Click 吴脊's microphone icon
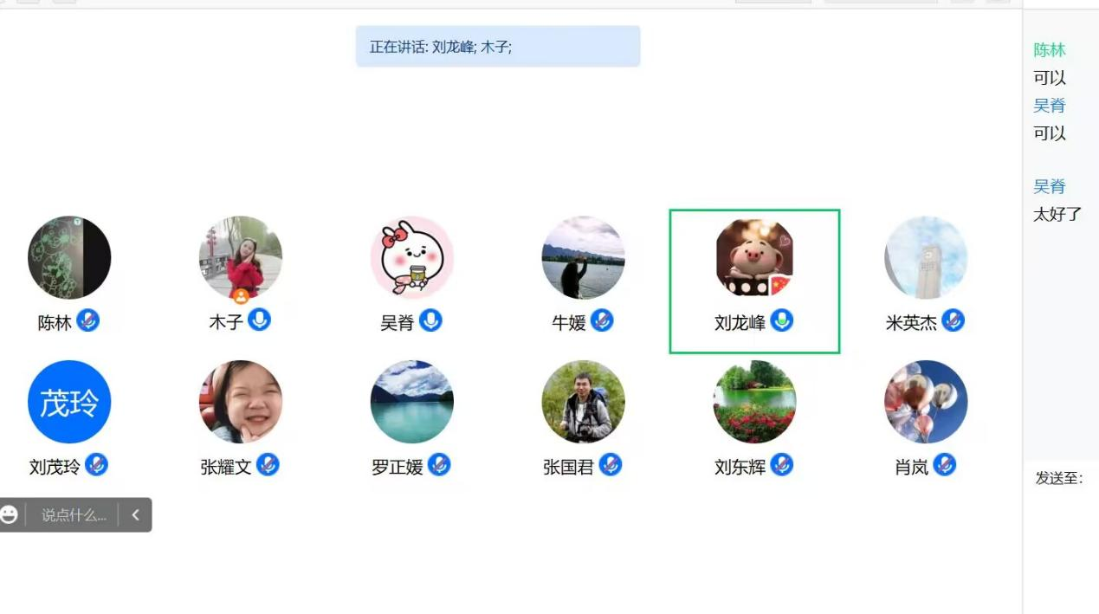This screenshot has height=614, width=1099. coord(430,320)
